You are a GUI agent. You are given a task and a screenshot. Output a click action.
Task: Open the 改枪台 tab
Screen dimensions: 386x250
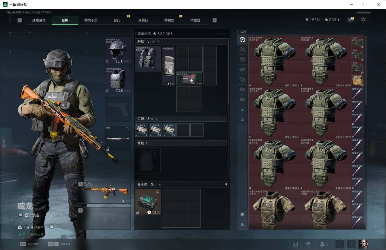[x=195, y=20]
